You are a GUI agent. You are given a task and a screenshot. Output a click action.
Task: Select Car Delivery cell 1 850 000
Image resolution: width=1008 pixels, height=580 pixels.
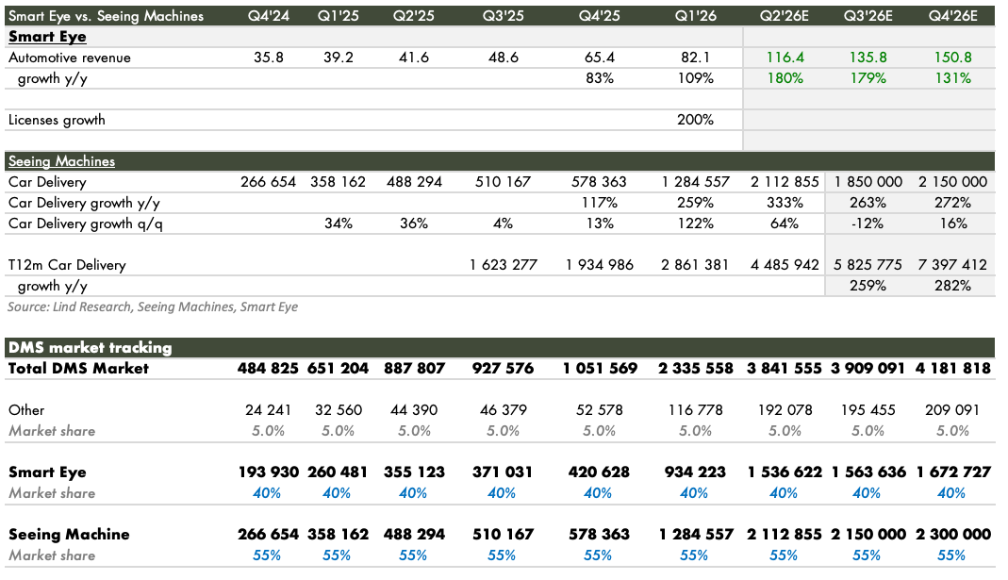point(868,182)
